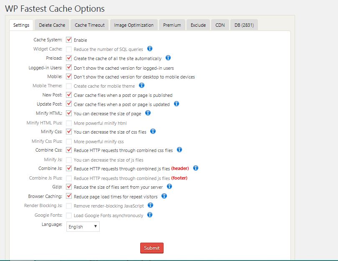Click info icon beside Update Post
The height and width of the screenshot is (261, 338).
point(177,104)
